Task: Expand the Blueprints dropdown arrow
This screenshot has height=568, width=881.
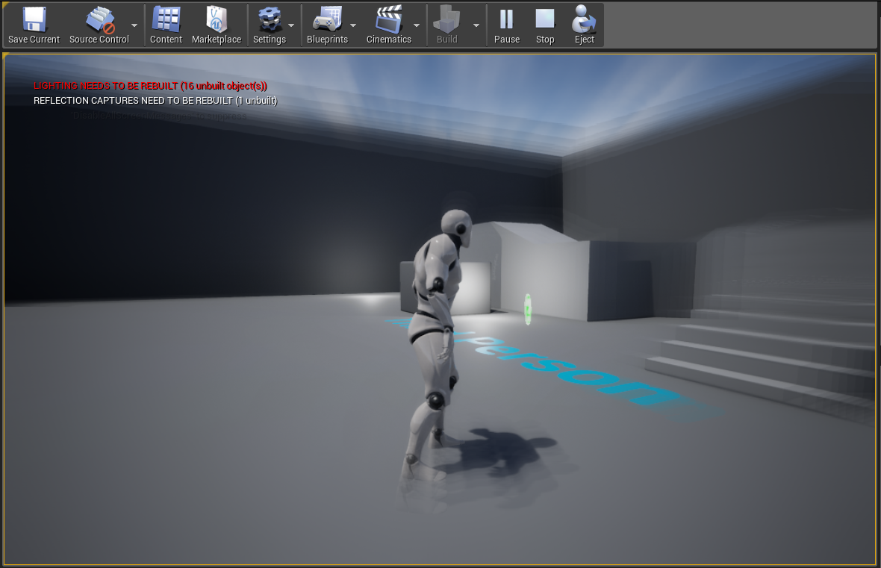Action: 353,25
